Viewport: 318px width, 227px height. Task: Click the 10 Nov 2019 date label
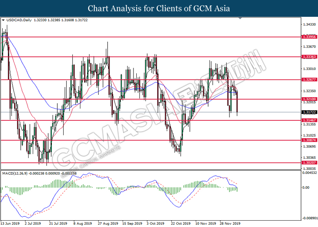point(206,223)
